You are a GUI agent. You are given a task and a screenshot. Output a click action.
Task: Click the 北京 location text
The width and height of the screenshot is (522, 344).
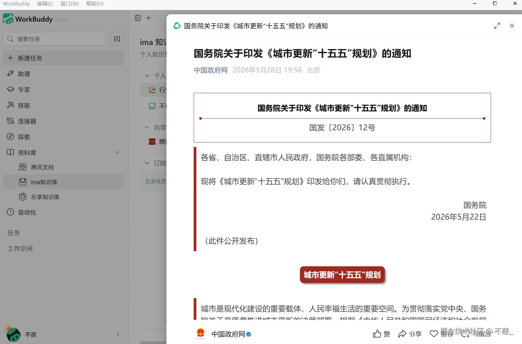pyautogui.click(x=313, y=70)
